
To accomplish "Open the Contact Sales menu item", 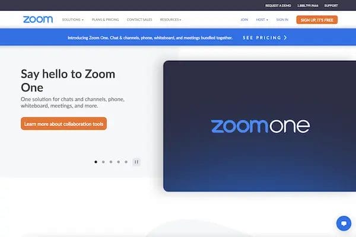I will click(x=139, y=20).
